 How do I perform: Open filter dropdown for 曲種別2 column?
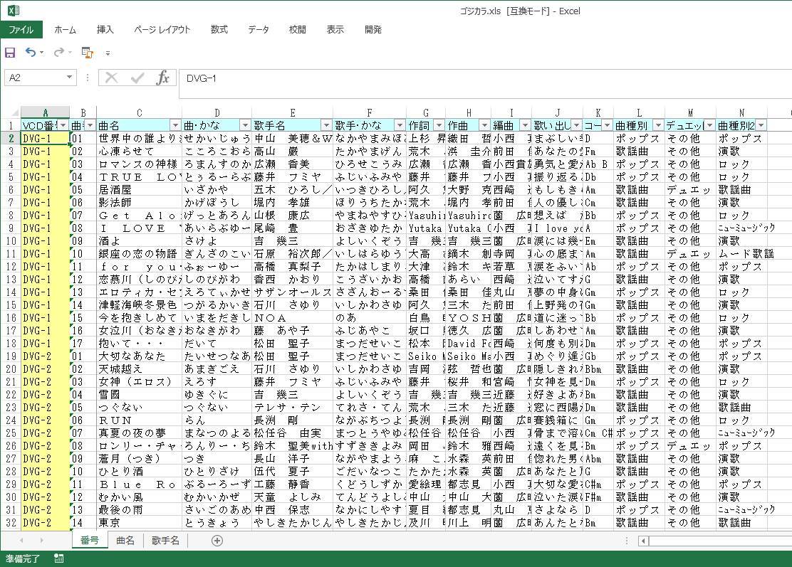(761, 125)
